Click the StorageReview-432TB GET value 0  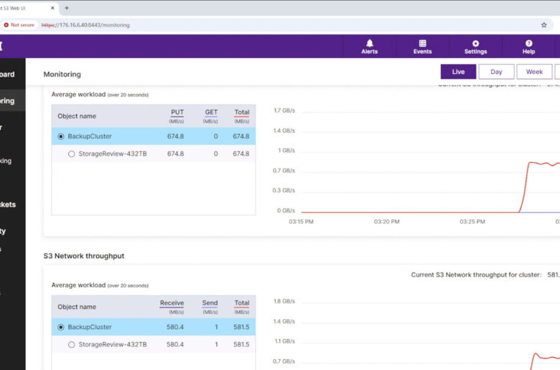pos(215,153)
